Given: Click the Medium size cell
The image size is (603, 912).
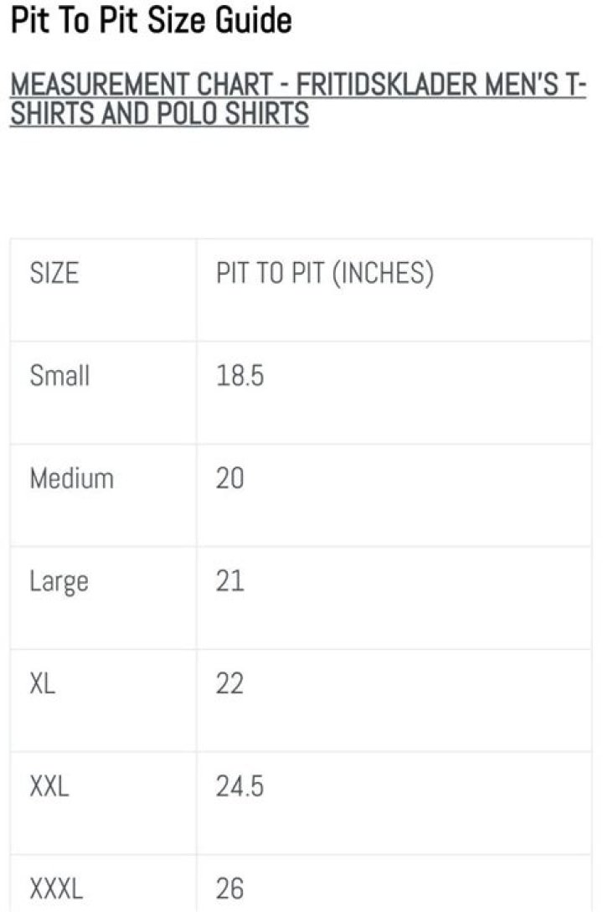Looking at the screenshot, I should click(x=71, y=479).
